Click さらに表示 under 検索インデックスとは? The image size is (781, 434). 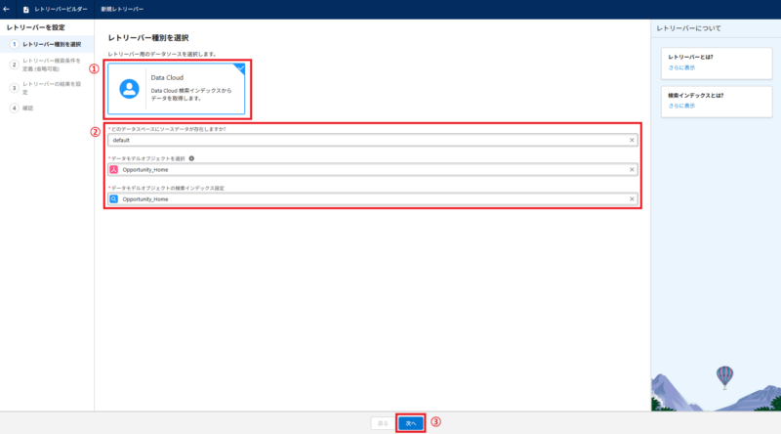681,105
